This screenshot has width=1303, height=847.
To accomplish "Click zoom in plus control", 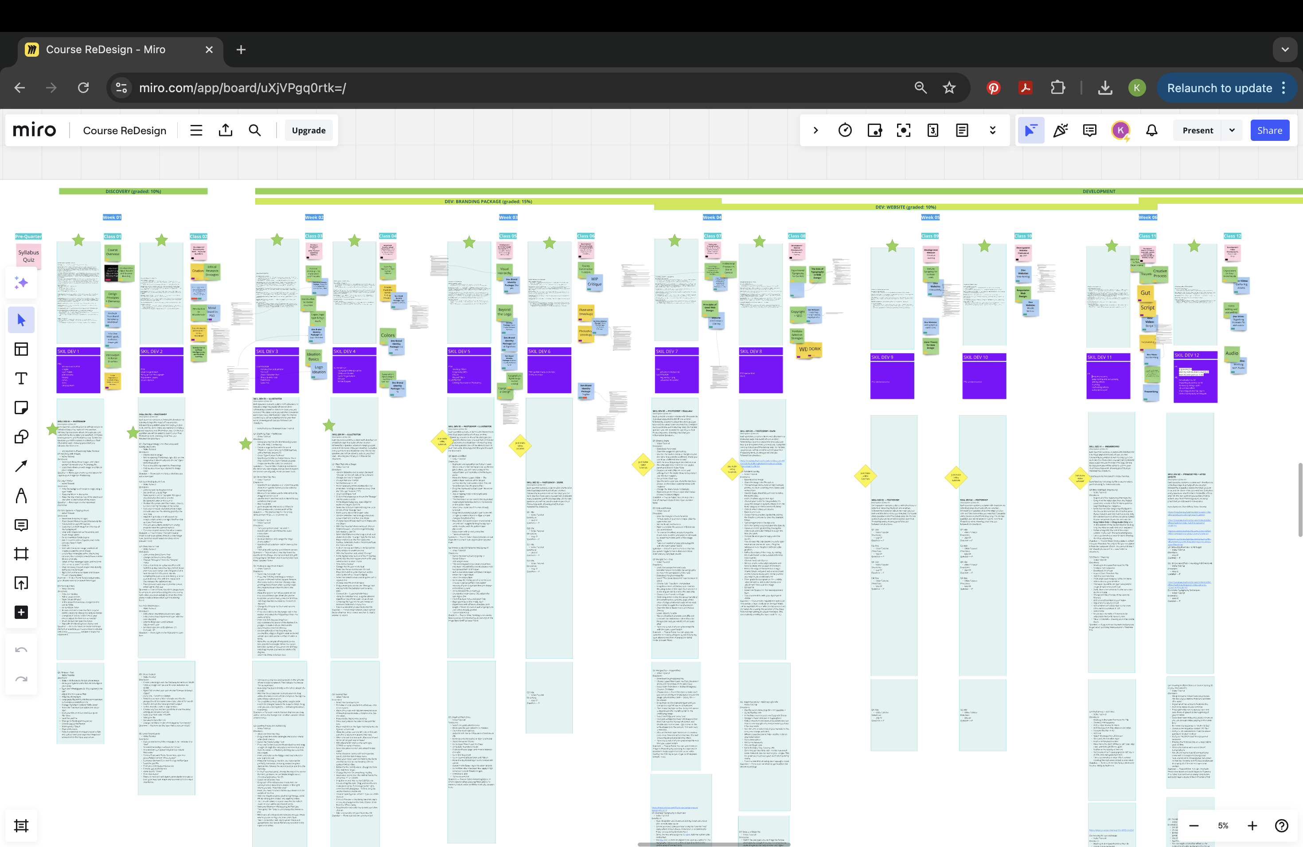I will [x=1252, y=826].
